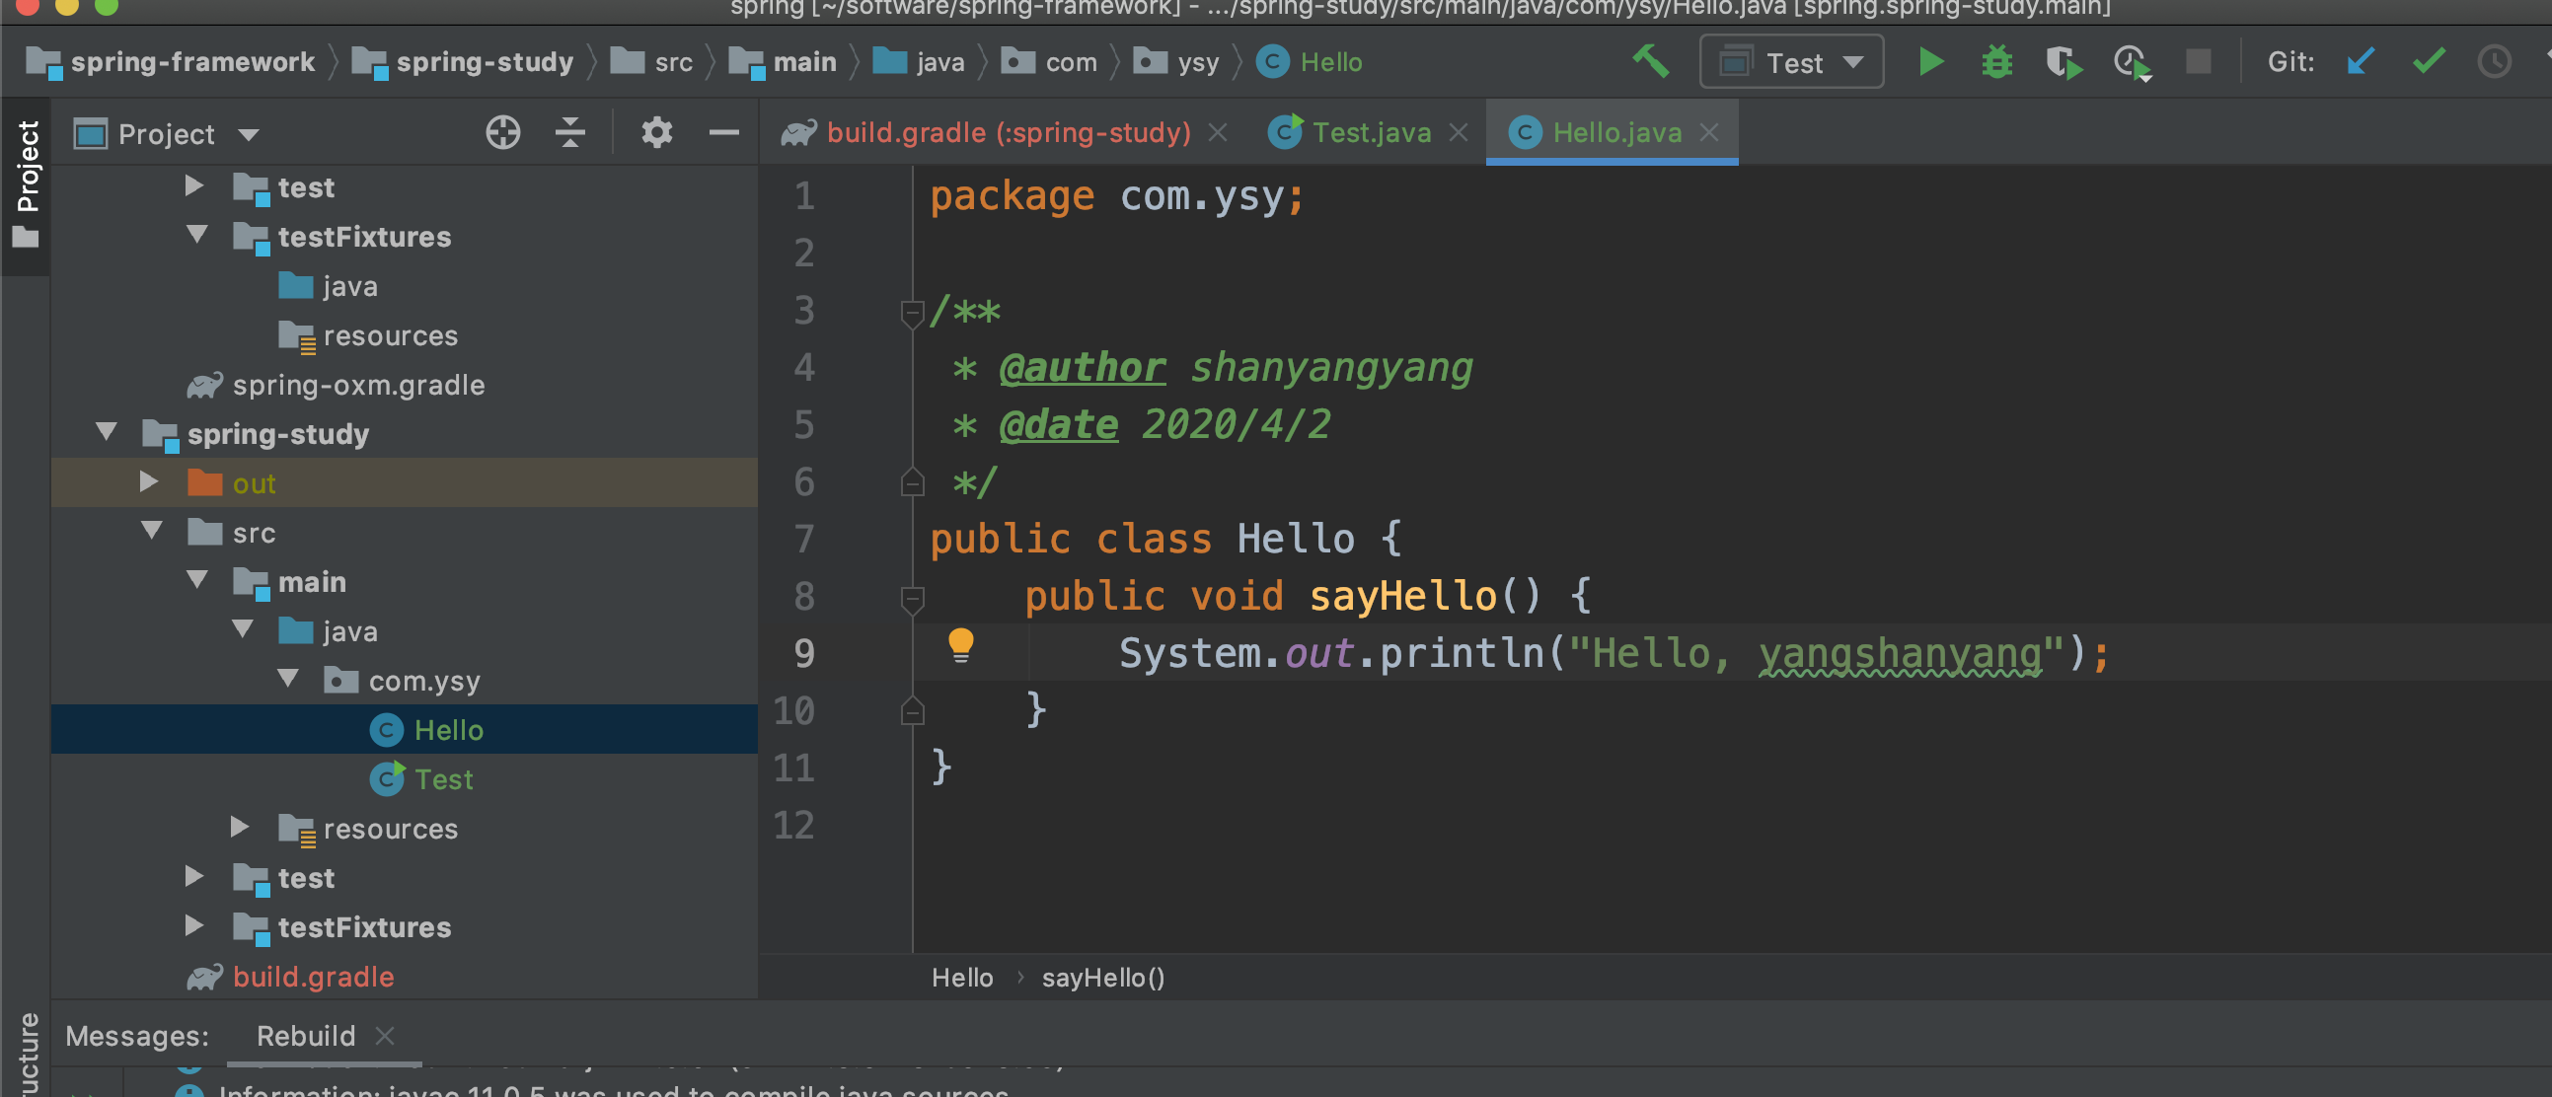This screenshot has width=2552, height=1097.
Task: Close the Rebuild messages tab
Action: 386,1036
